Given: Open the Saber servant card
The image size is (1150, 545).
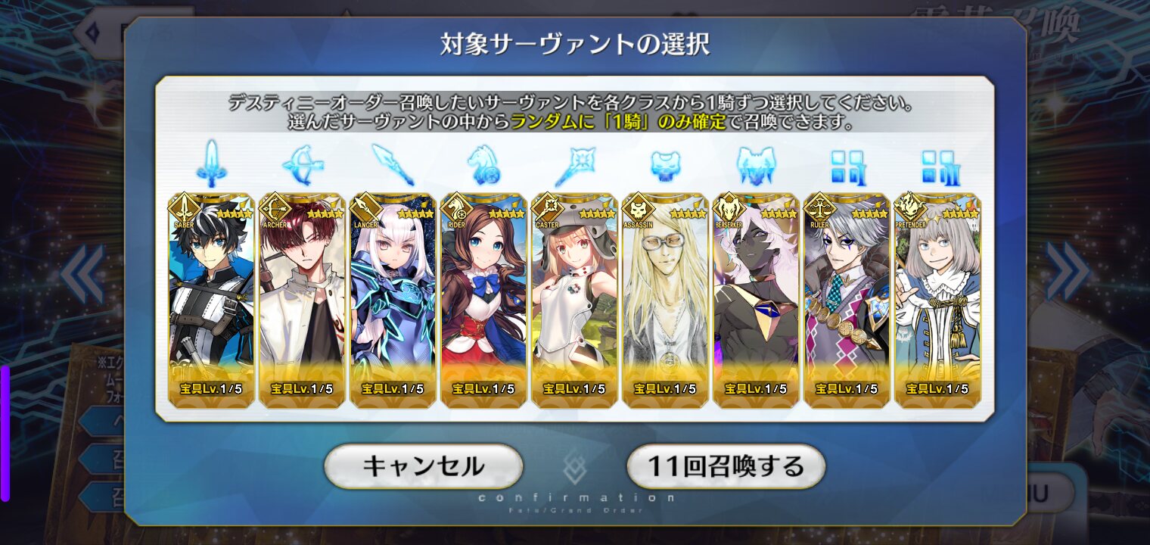Looking at the screenshot, I should click(x=211, y=300).
